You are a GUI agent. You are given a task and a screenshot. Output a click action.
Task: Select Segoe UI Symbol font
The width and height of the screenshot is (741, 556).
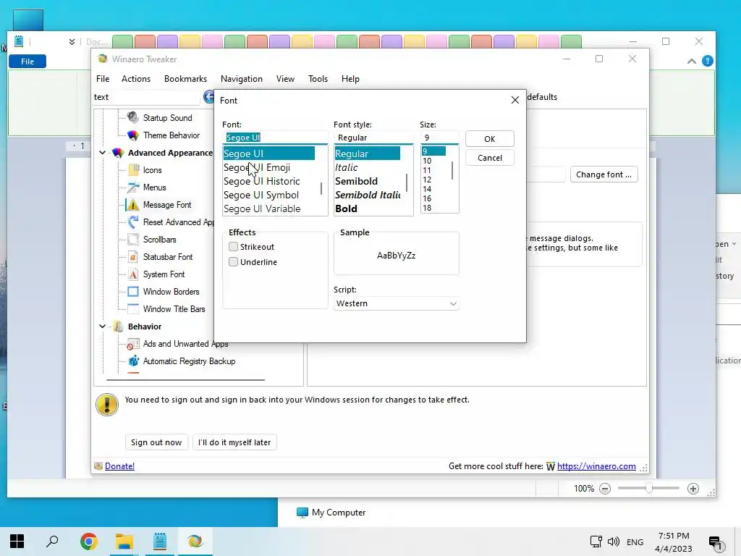tap(269, 195)
